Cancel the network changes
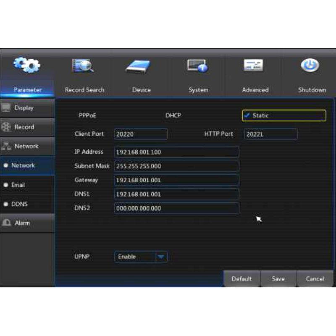This screenshot has width=336, height=336. click(315, 278)
